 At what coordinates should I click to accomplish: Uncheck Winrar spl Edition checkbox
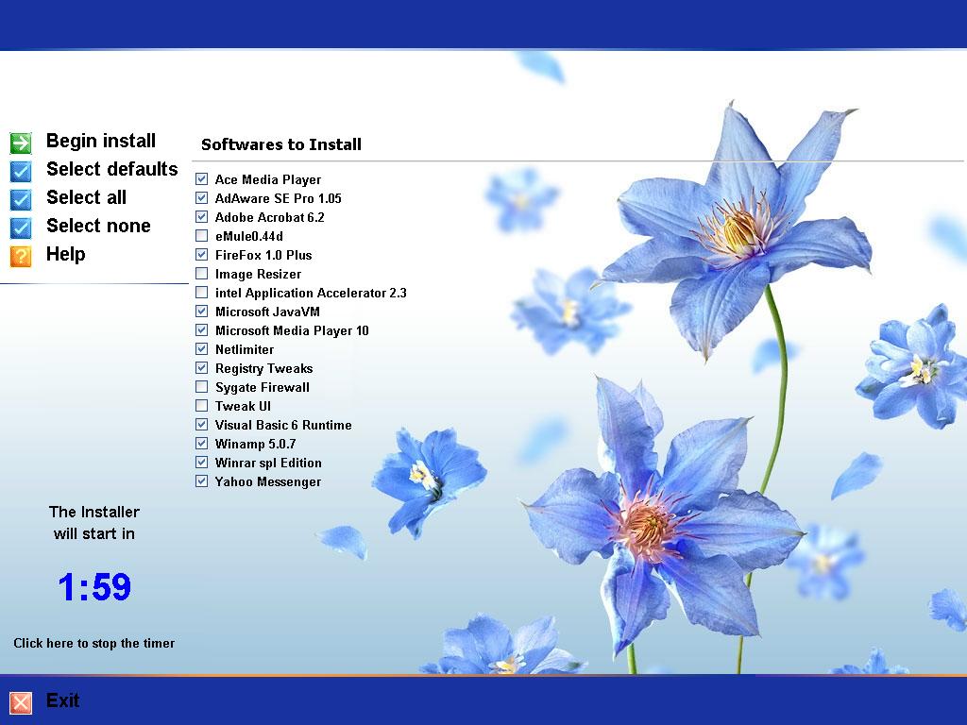tap(202, 463)
